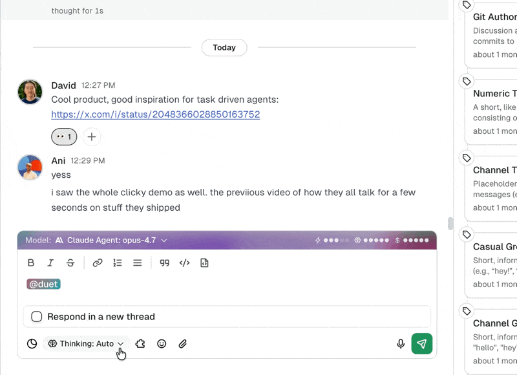
Task: Open the emoji picker
Action: pos(162,344)
